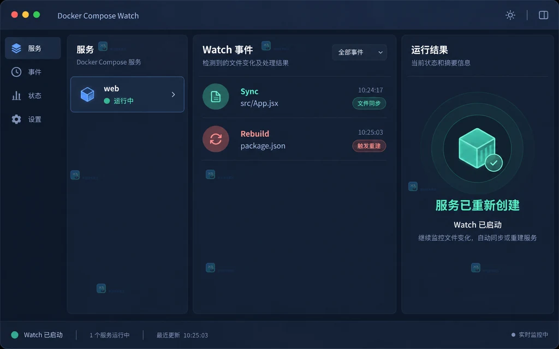
Task: Toggle the light/dark theme sun icon
Action: pos(510,15)
